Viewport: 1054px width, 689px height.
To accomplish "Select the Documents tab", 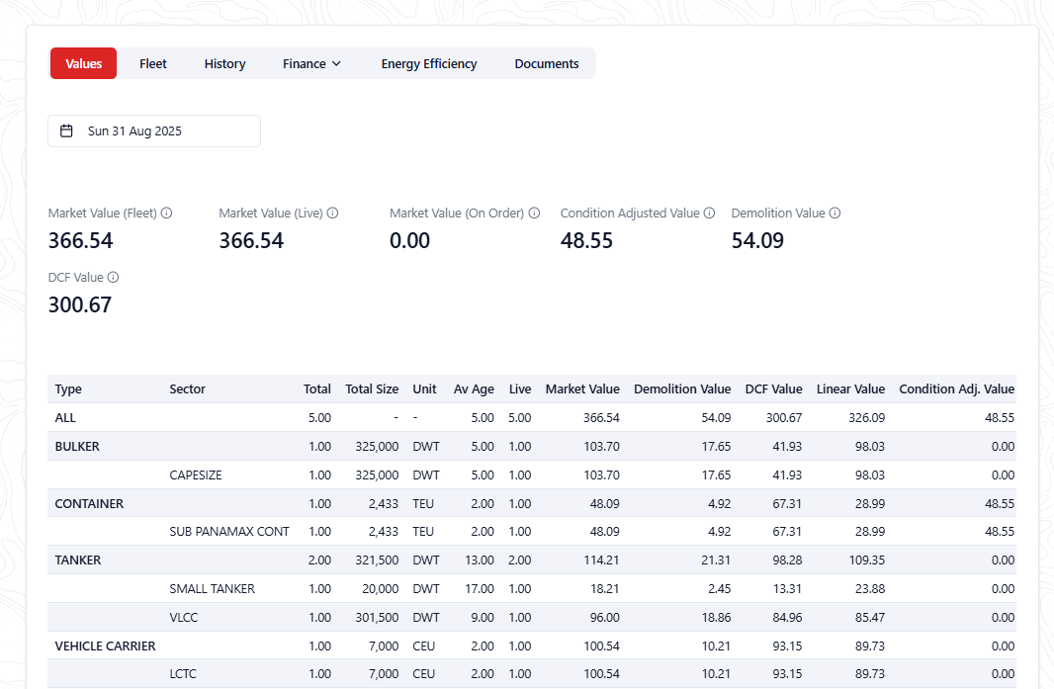I will (547, 64).
